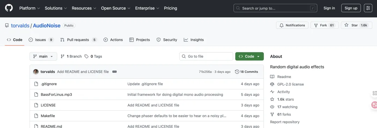Click the grid extension icon at right edge
The image size is (377, 128).
pos(375,93)
